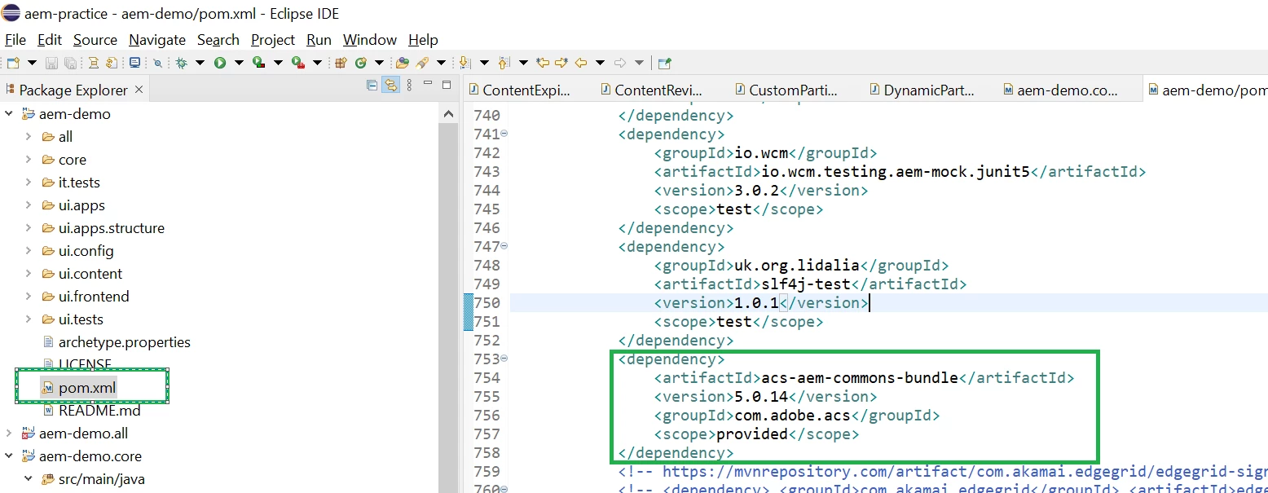Open the Project menu
Image resolution: width=1268 pixels, height=493 pixels.
(273, 40)
